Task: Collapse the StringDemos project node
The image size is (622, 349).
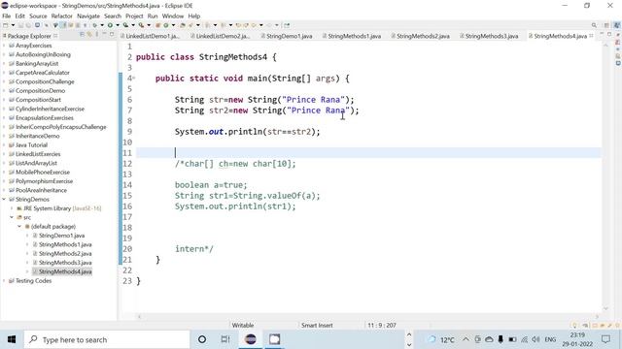Action: (x=4, y=200)
